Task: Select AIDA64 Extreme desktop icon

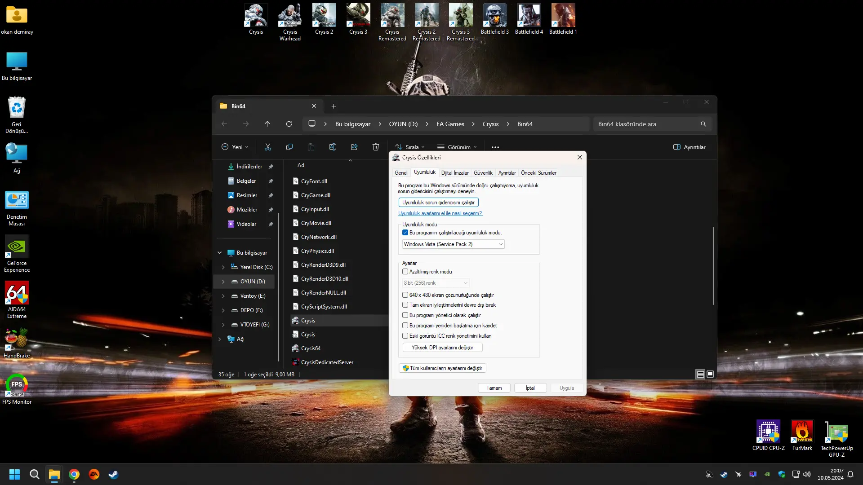Action: pyautogui.click(x=17, y=300)
